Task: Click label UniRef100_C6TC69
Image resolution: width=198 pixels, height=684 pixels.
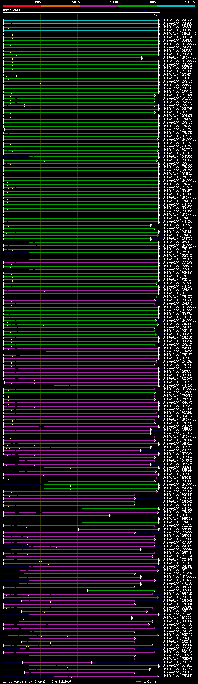Action: tap(178, 129)
